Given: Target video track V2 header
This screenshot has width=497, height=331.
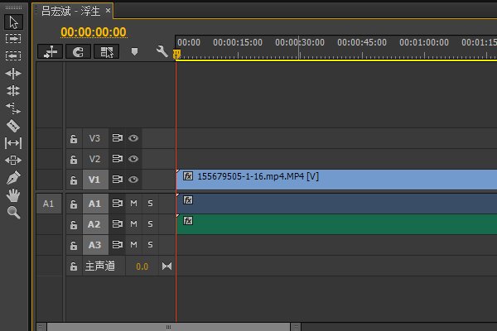Looking at the screenshot, I should click(94, 159).
